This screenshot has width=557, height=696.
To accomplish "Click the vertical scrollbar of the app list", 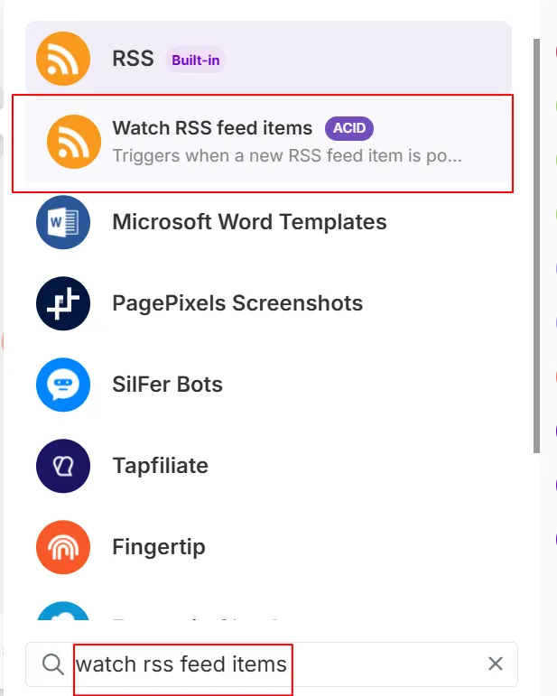I will click(536, 246).
